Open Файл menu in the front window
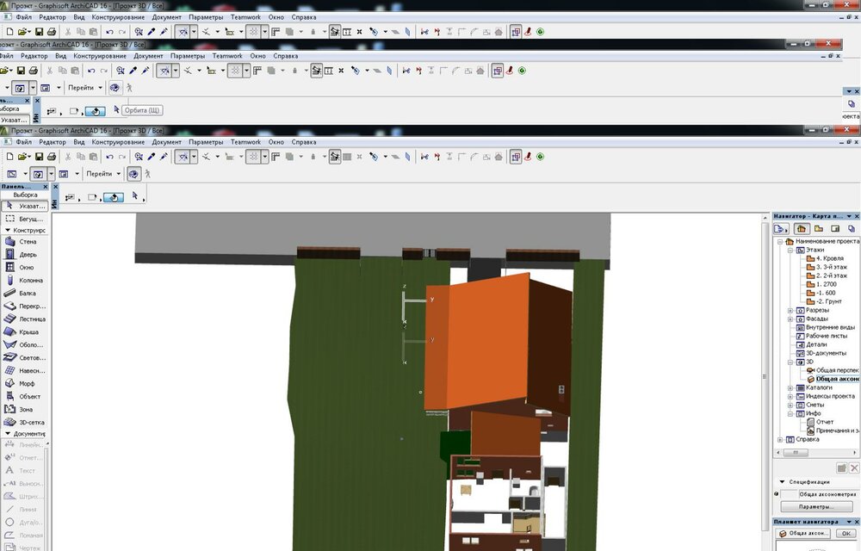Screen dimensions: 861x551 [23, 142]
